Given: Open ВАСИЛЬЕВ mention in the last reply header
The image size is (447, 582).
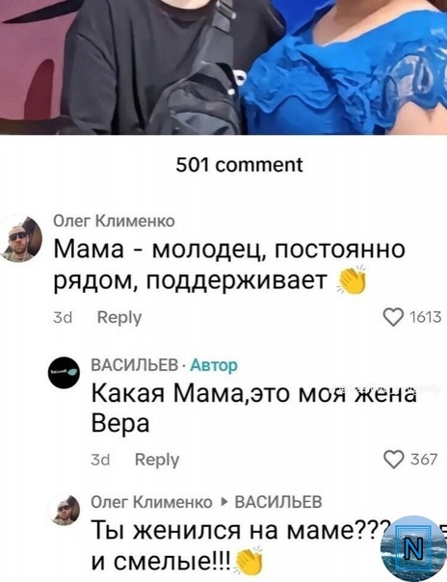Looking at the screenshot, I should pyautogui.click(x=278, y=502).
